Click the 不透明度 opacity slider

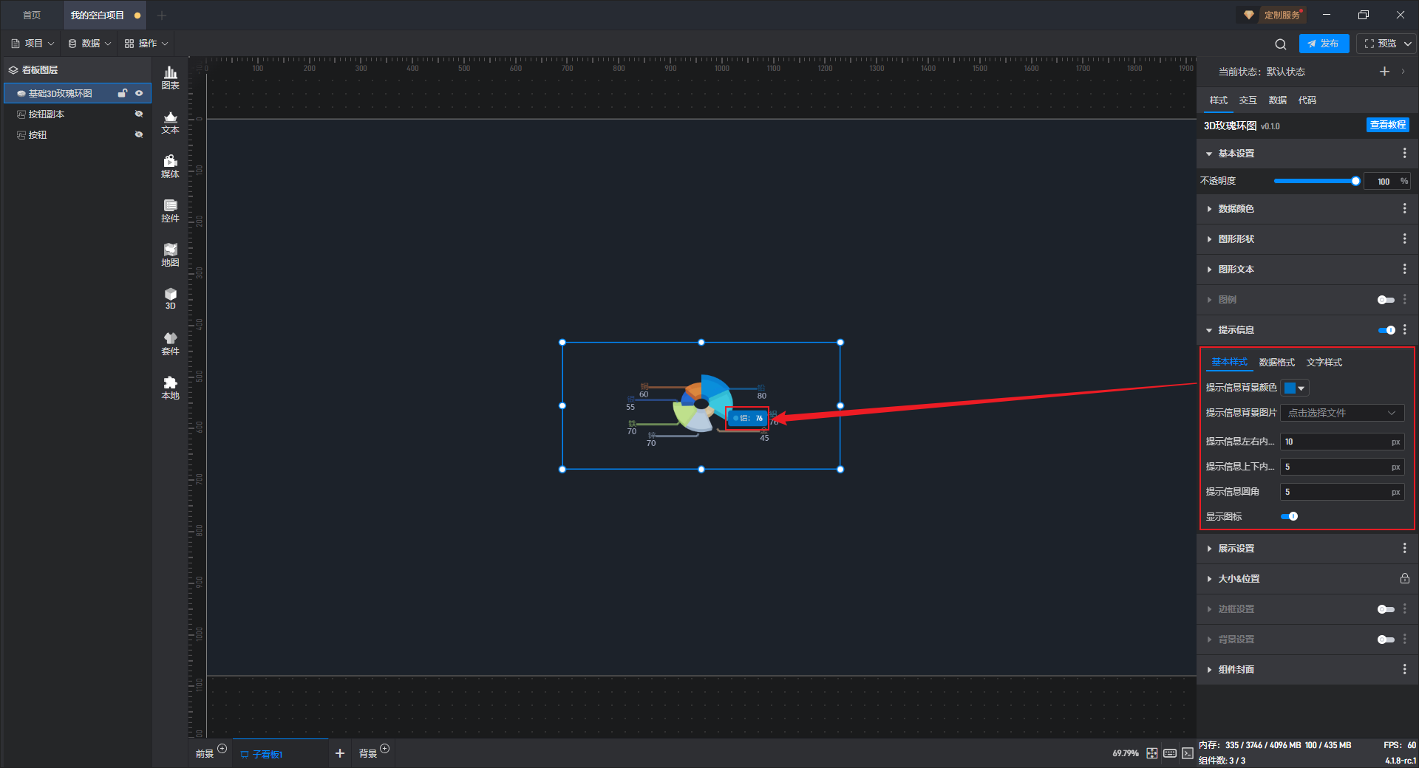point(1316,181)
